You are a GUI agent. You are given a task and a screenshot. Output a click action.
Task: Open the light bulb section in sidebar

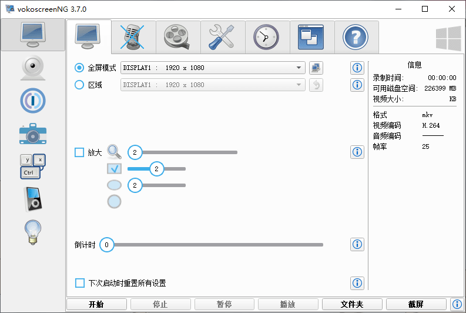coord(33,232)
